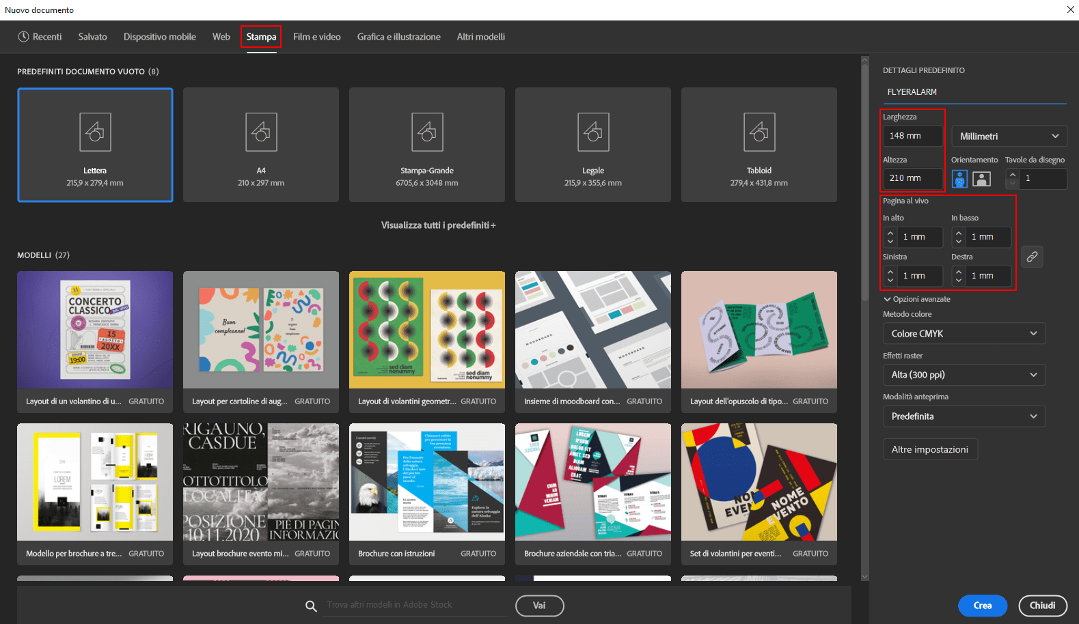The width and height of the screenshot is (1079, 624).
Task: Open the Recenti tab with clock icon
Action: click(x=40, y=37)
